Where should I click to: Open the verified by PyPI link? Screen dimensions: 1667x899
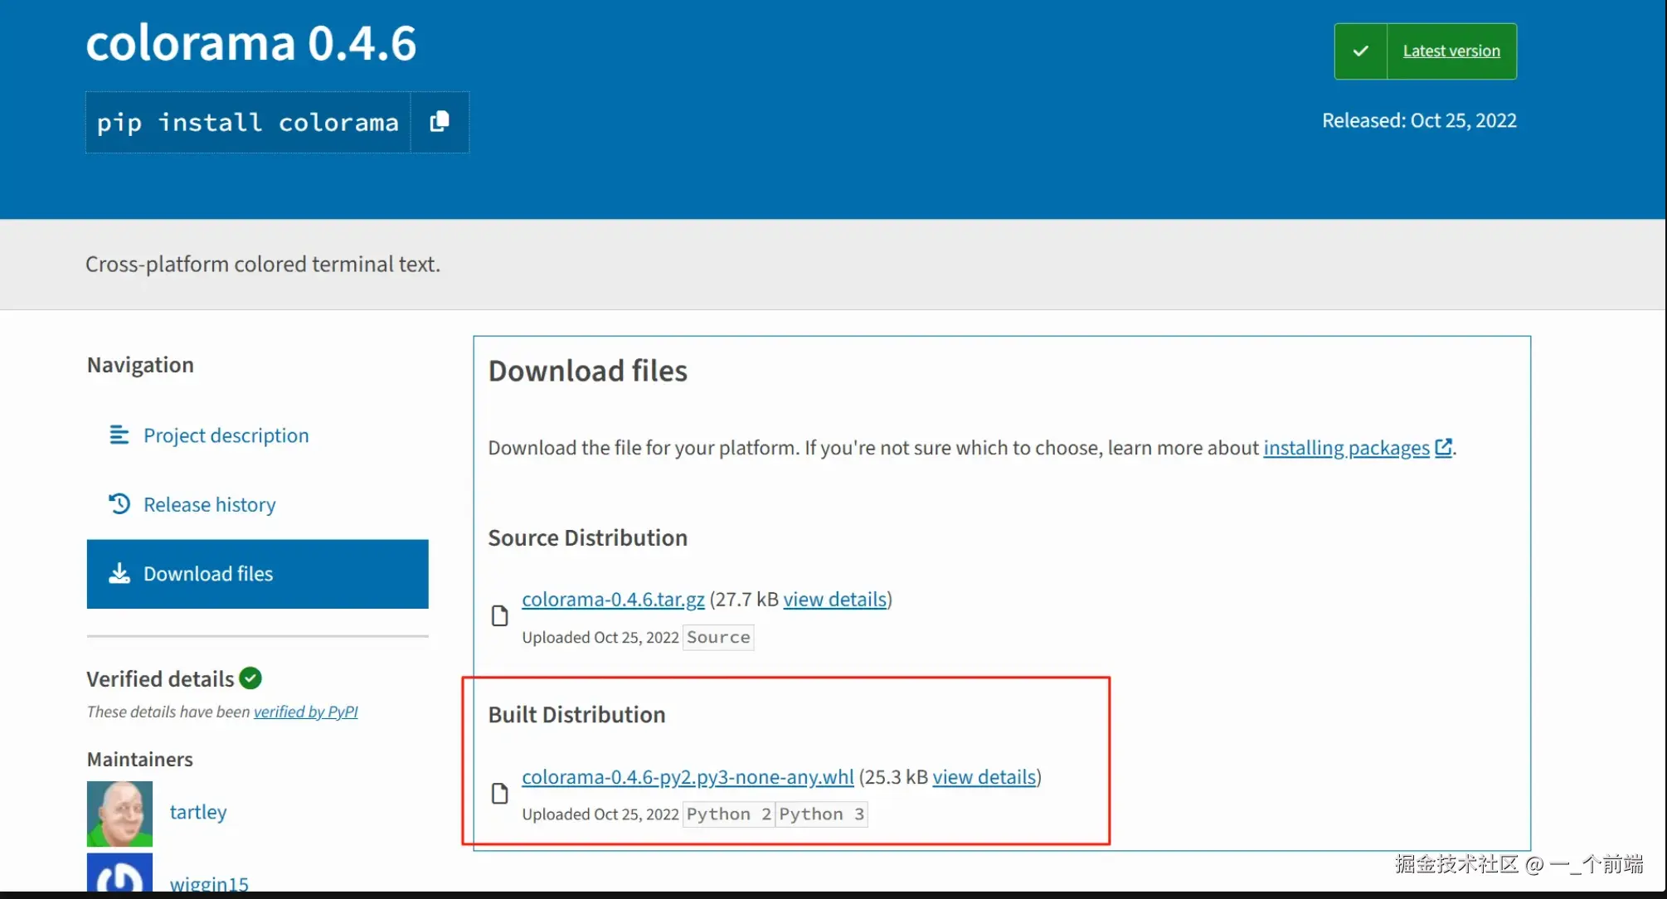(305, 712)
